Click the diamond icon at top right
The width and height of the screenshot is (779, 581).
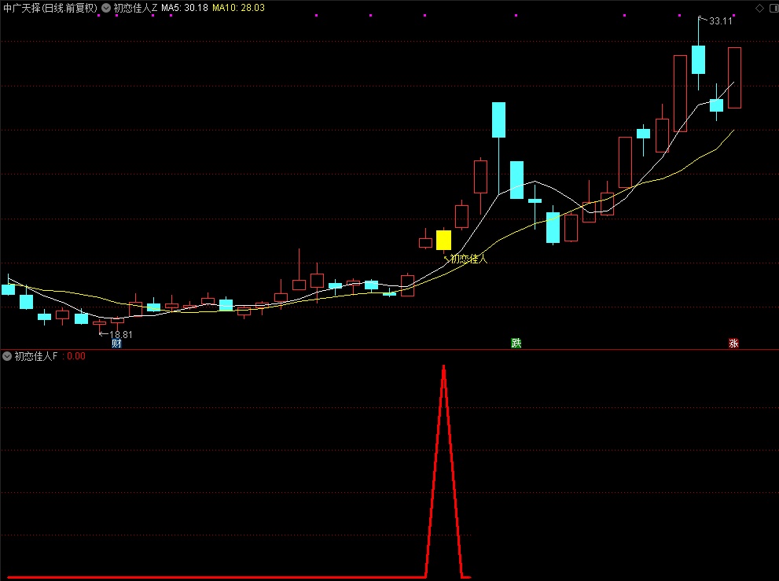(x=759, y=8)
